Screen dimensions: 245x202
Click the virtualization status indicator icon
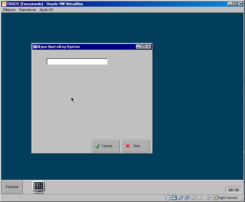pos(200,198)
